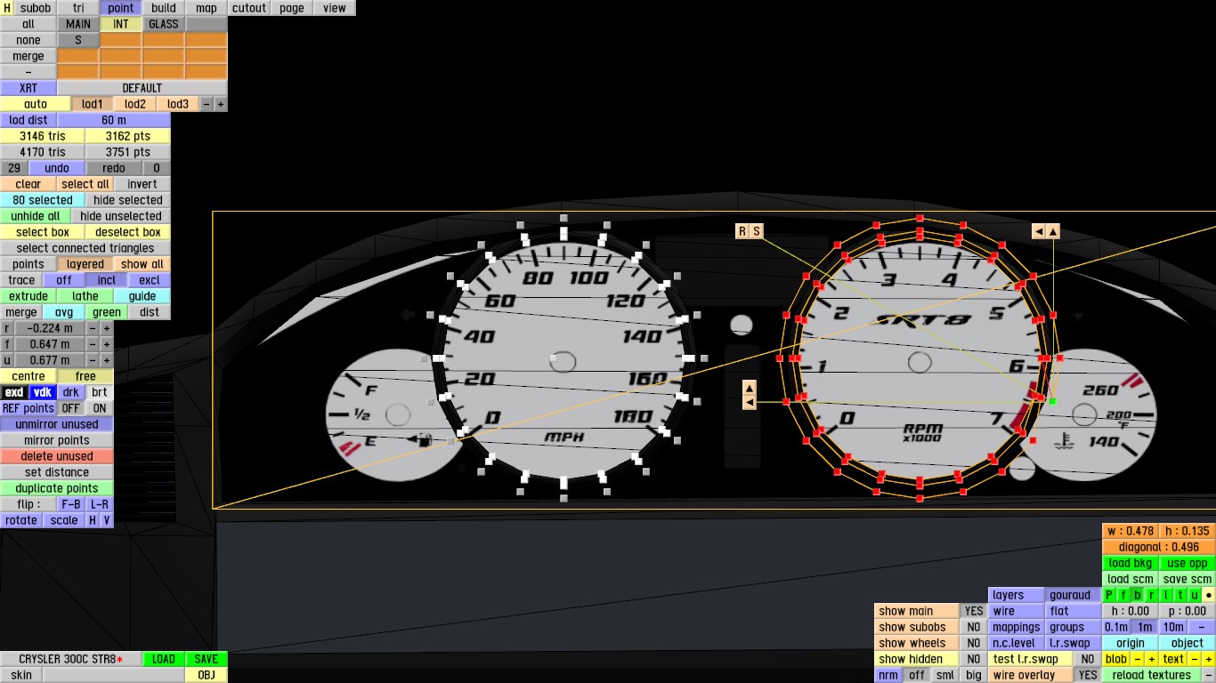Click reload textures
The width and height of the screenshot is (1216, 683).
(1152, 675)
